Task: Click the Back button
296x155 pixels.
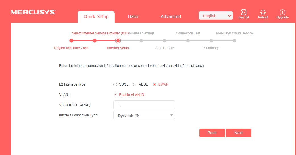Action: (x=212, y=133)
